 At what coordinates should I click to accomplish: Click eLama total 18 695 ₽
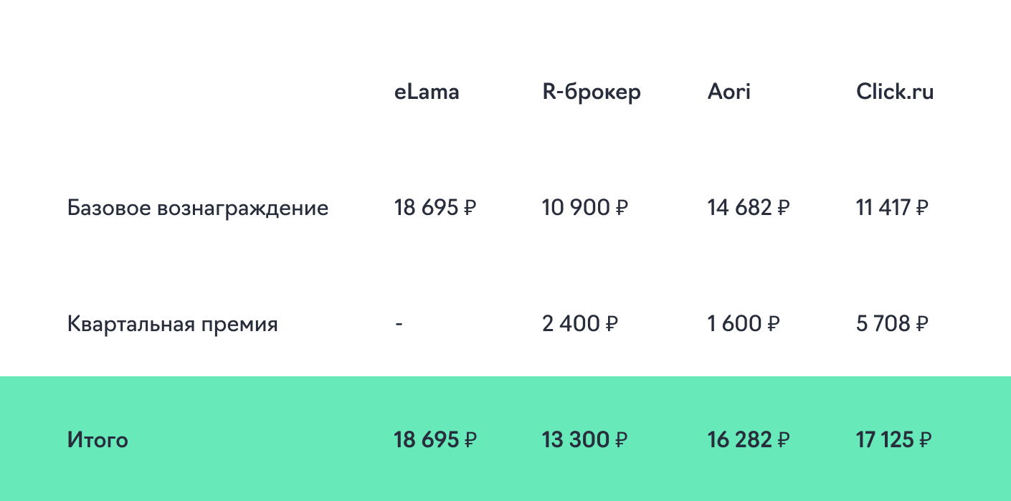coord(435,439)
